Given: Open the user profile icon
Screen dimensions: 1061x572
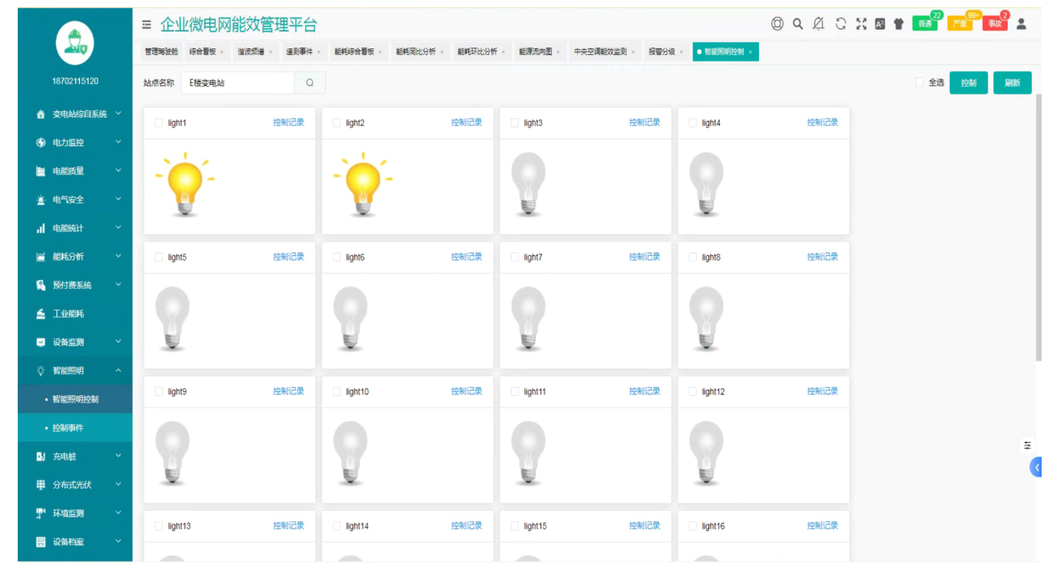Looking at the screenshot, I should coord(1021,24).
